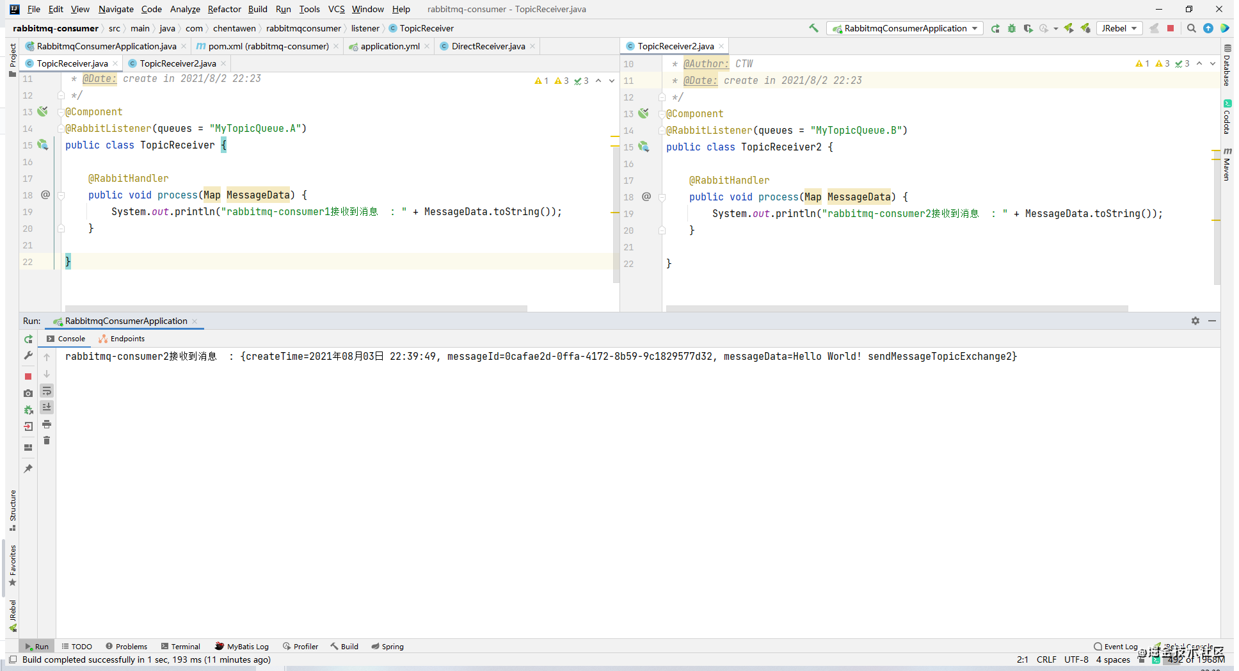Click the Build Project hammer icon
This screenshot has height=671, width=1239.
813,28
